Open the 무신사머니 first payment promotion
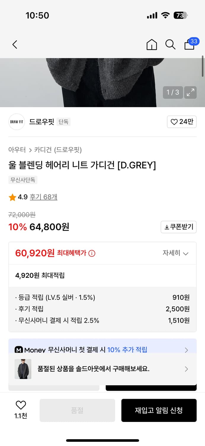 (102, 350)
